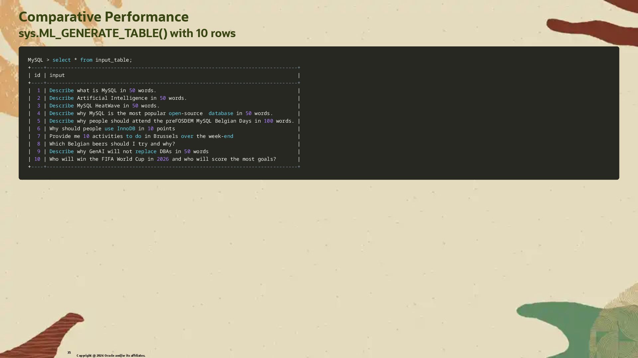
Task: Click row 1 about MySQL in 50 words
Action: click(103, 90)
